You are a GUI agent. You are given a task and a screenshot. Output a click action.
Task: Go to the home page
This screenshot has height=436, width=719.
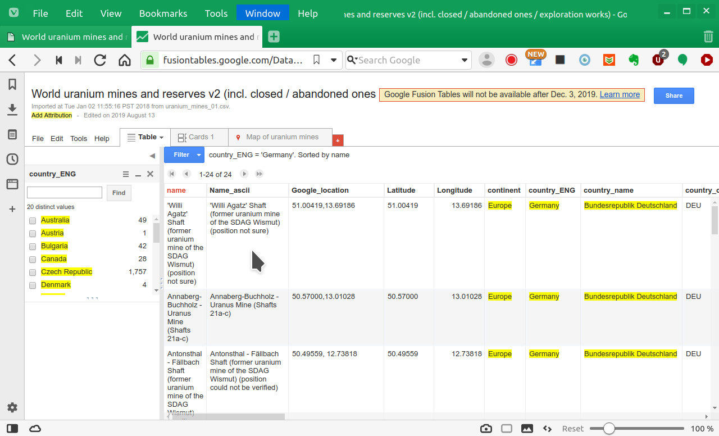pos(124,60)
